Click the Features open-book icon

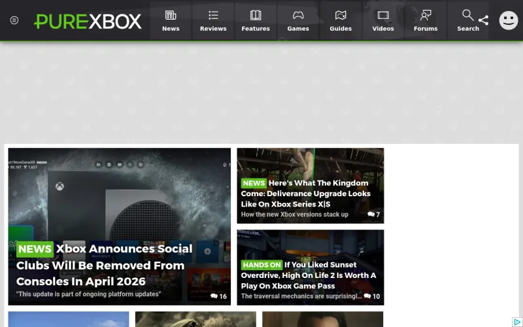coord(256,15)
